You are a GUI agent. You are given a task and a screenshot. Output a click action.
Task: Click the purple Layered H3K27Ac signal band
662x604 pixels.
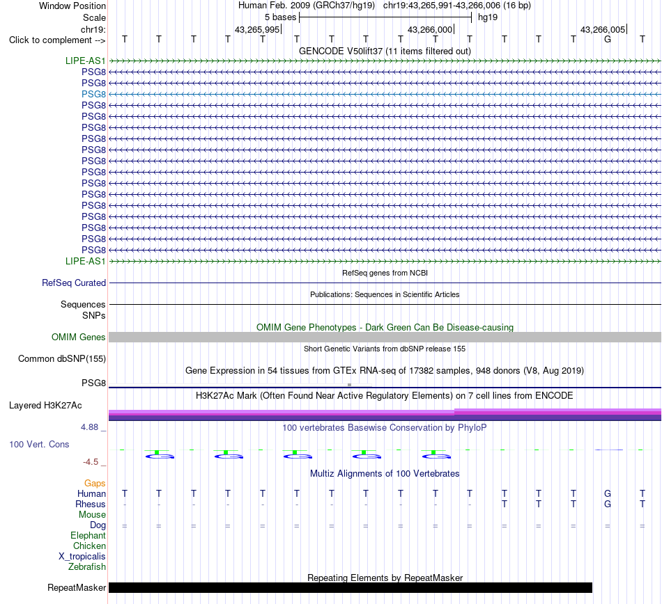385,415
